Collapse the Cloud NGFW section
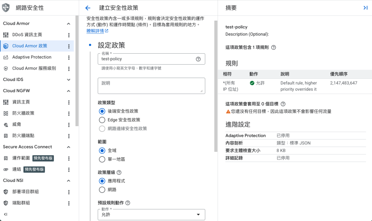This screenshot has height=221, width=372. (68, 91)
